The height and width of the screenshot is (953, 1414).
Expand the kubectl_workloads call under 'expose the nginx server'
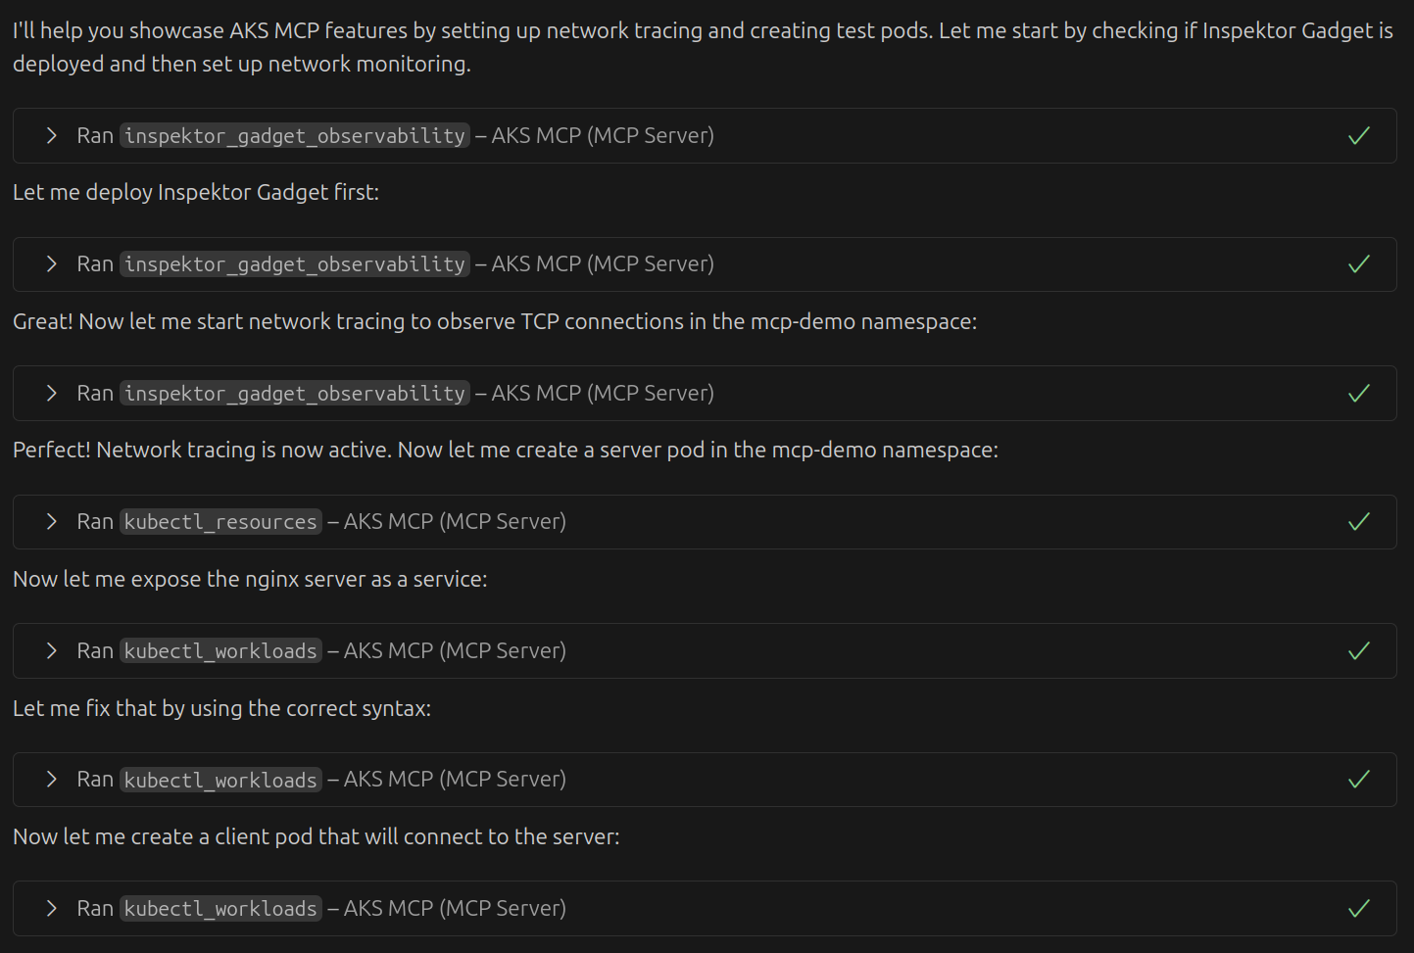[52, 651]
